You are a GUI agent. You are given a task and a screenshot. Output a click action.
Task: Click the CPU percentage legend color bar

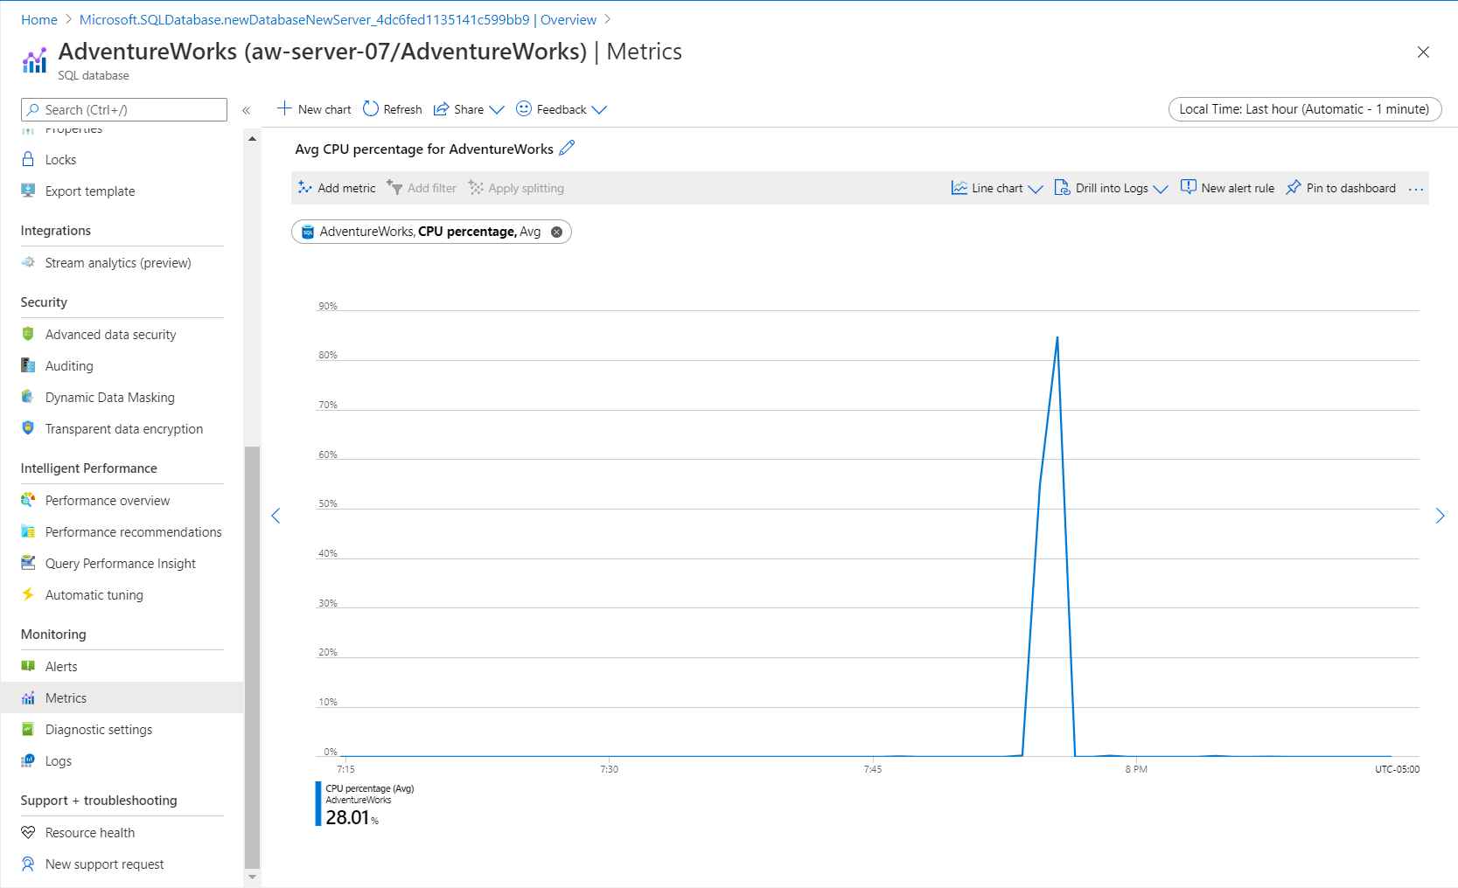318,803
